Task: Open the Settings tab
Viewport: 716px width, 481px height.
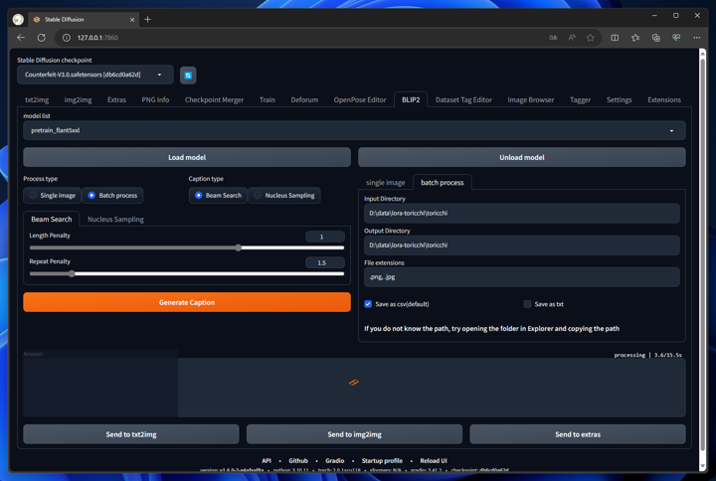Action: (x=620, y=99)
